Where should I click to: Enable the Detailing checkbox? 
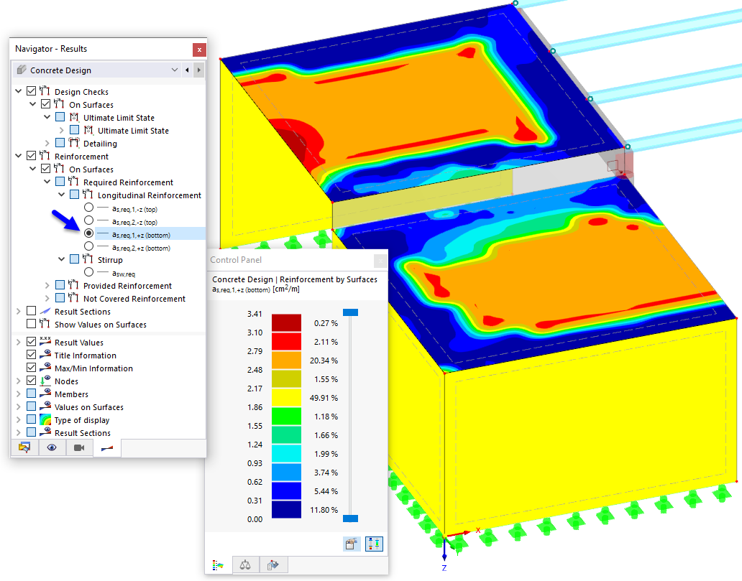click(x=60, y=143)
